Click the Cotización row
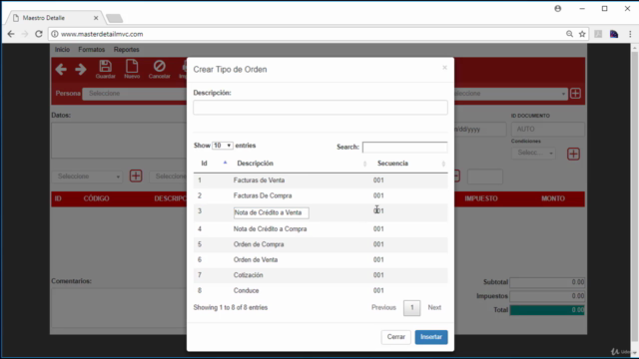This screenshot has height=359, width=639. tap(320, 275)
